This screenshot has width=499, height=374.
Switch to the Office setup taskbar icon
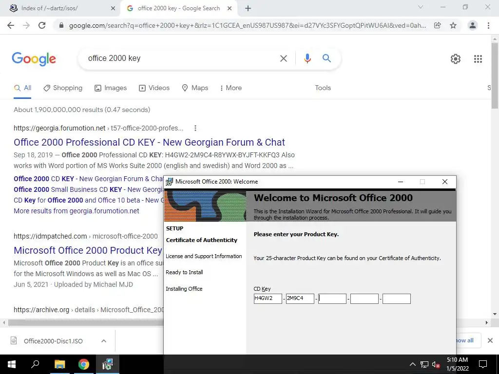point(108,364)
